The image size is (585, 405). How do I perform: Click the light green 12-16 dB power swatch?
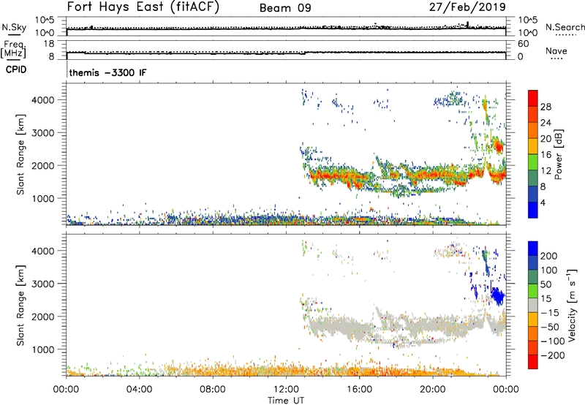click(x=533, y=162)
